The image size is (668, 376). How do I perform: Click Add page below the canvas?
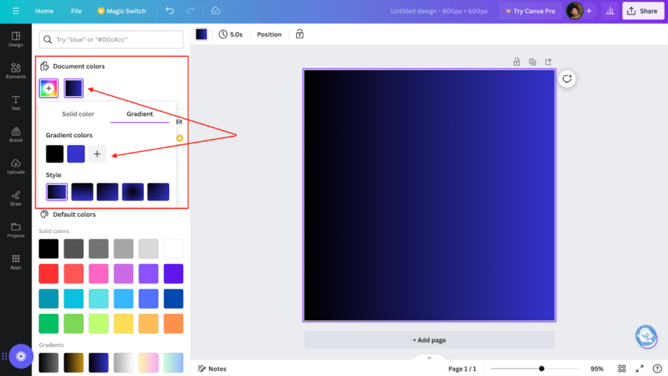point(429,339)
